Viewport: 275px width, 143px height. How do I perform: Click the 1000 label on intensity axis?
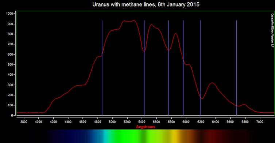pos(9,14)
